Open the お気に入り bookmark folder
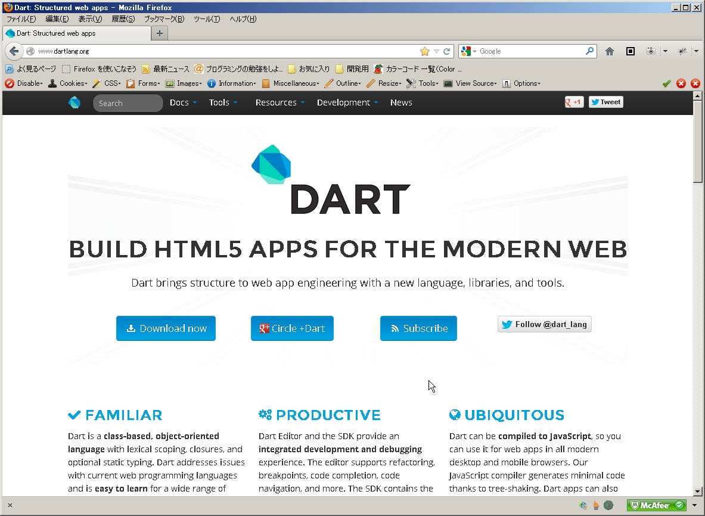Image resolution: width=705 pixels, height=516 pixels. [x=309, y=69]
